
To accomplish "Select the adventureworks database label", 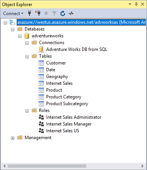I will 48,36.
